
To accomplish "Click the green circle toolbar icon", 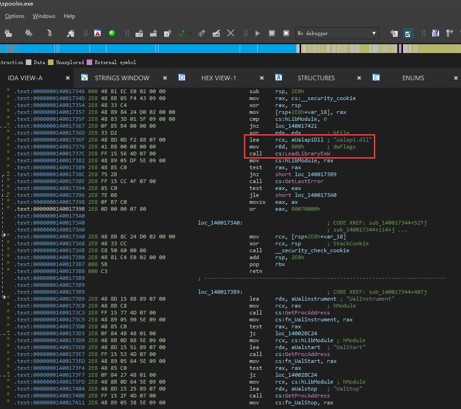I will point(112,33).
